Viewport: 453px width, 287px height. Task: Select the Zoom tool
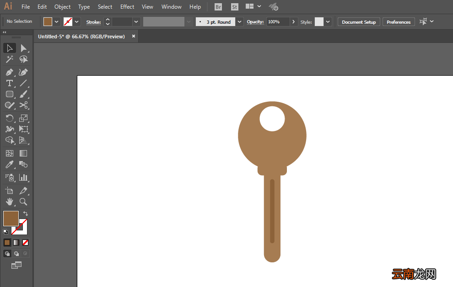[23, 202]
